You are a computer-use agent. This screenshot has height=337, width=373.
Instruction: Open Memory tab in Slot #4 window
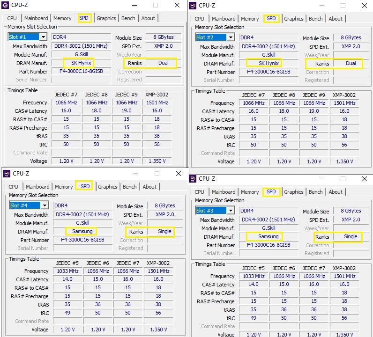click(x=64, y=187)
